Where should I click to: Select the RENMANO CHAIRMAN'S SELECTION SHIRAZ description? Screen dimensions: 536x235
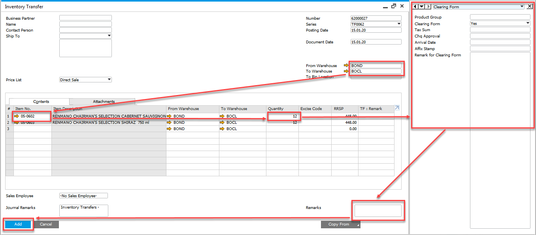(109, 123)
